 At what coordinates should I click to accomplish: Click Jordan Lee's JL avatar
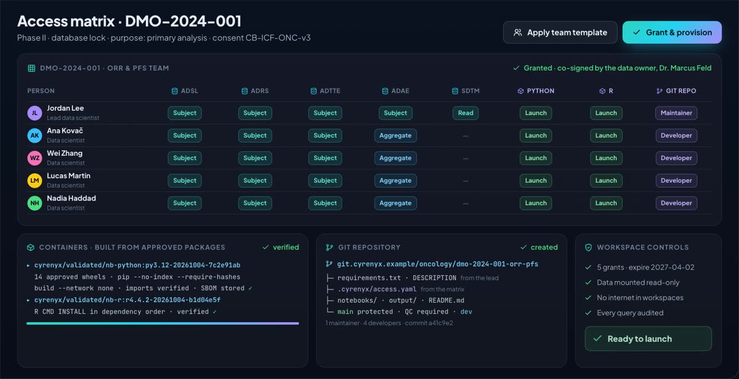tap(34, 113)
